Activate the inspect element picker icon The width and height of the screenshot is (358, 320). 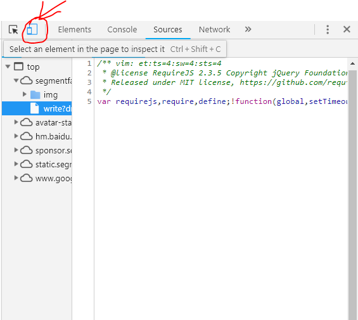13,30
